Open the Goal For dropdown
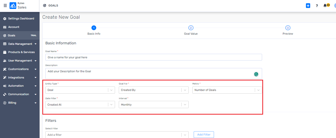This screenshot has height=138, width=336. (154, 90)
